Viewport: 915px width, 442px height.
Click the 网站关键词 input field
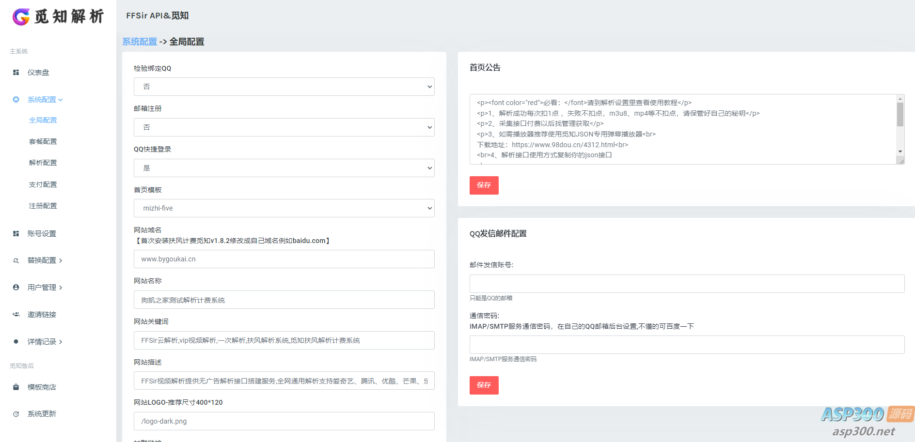(x=284, y=340)
